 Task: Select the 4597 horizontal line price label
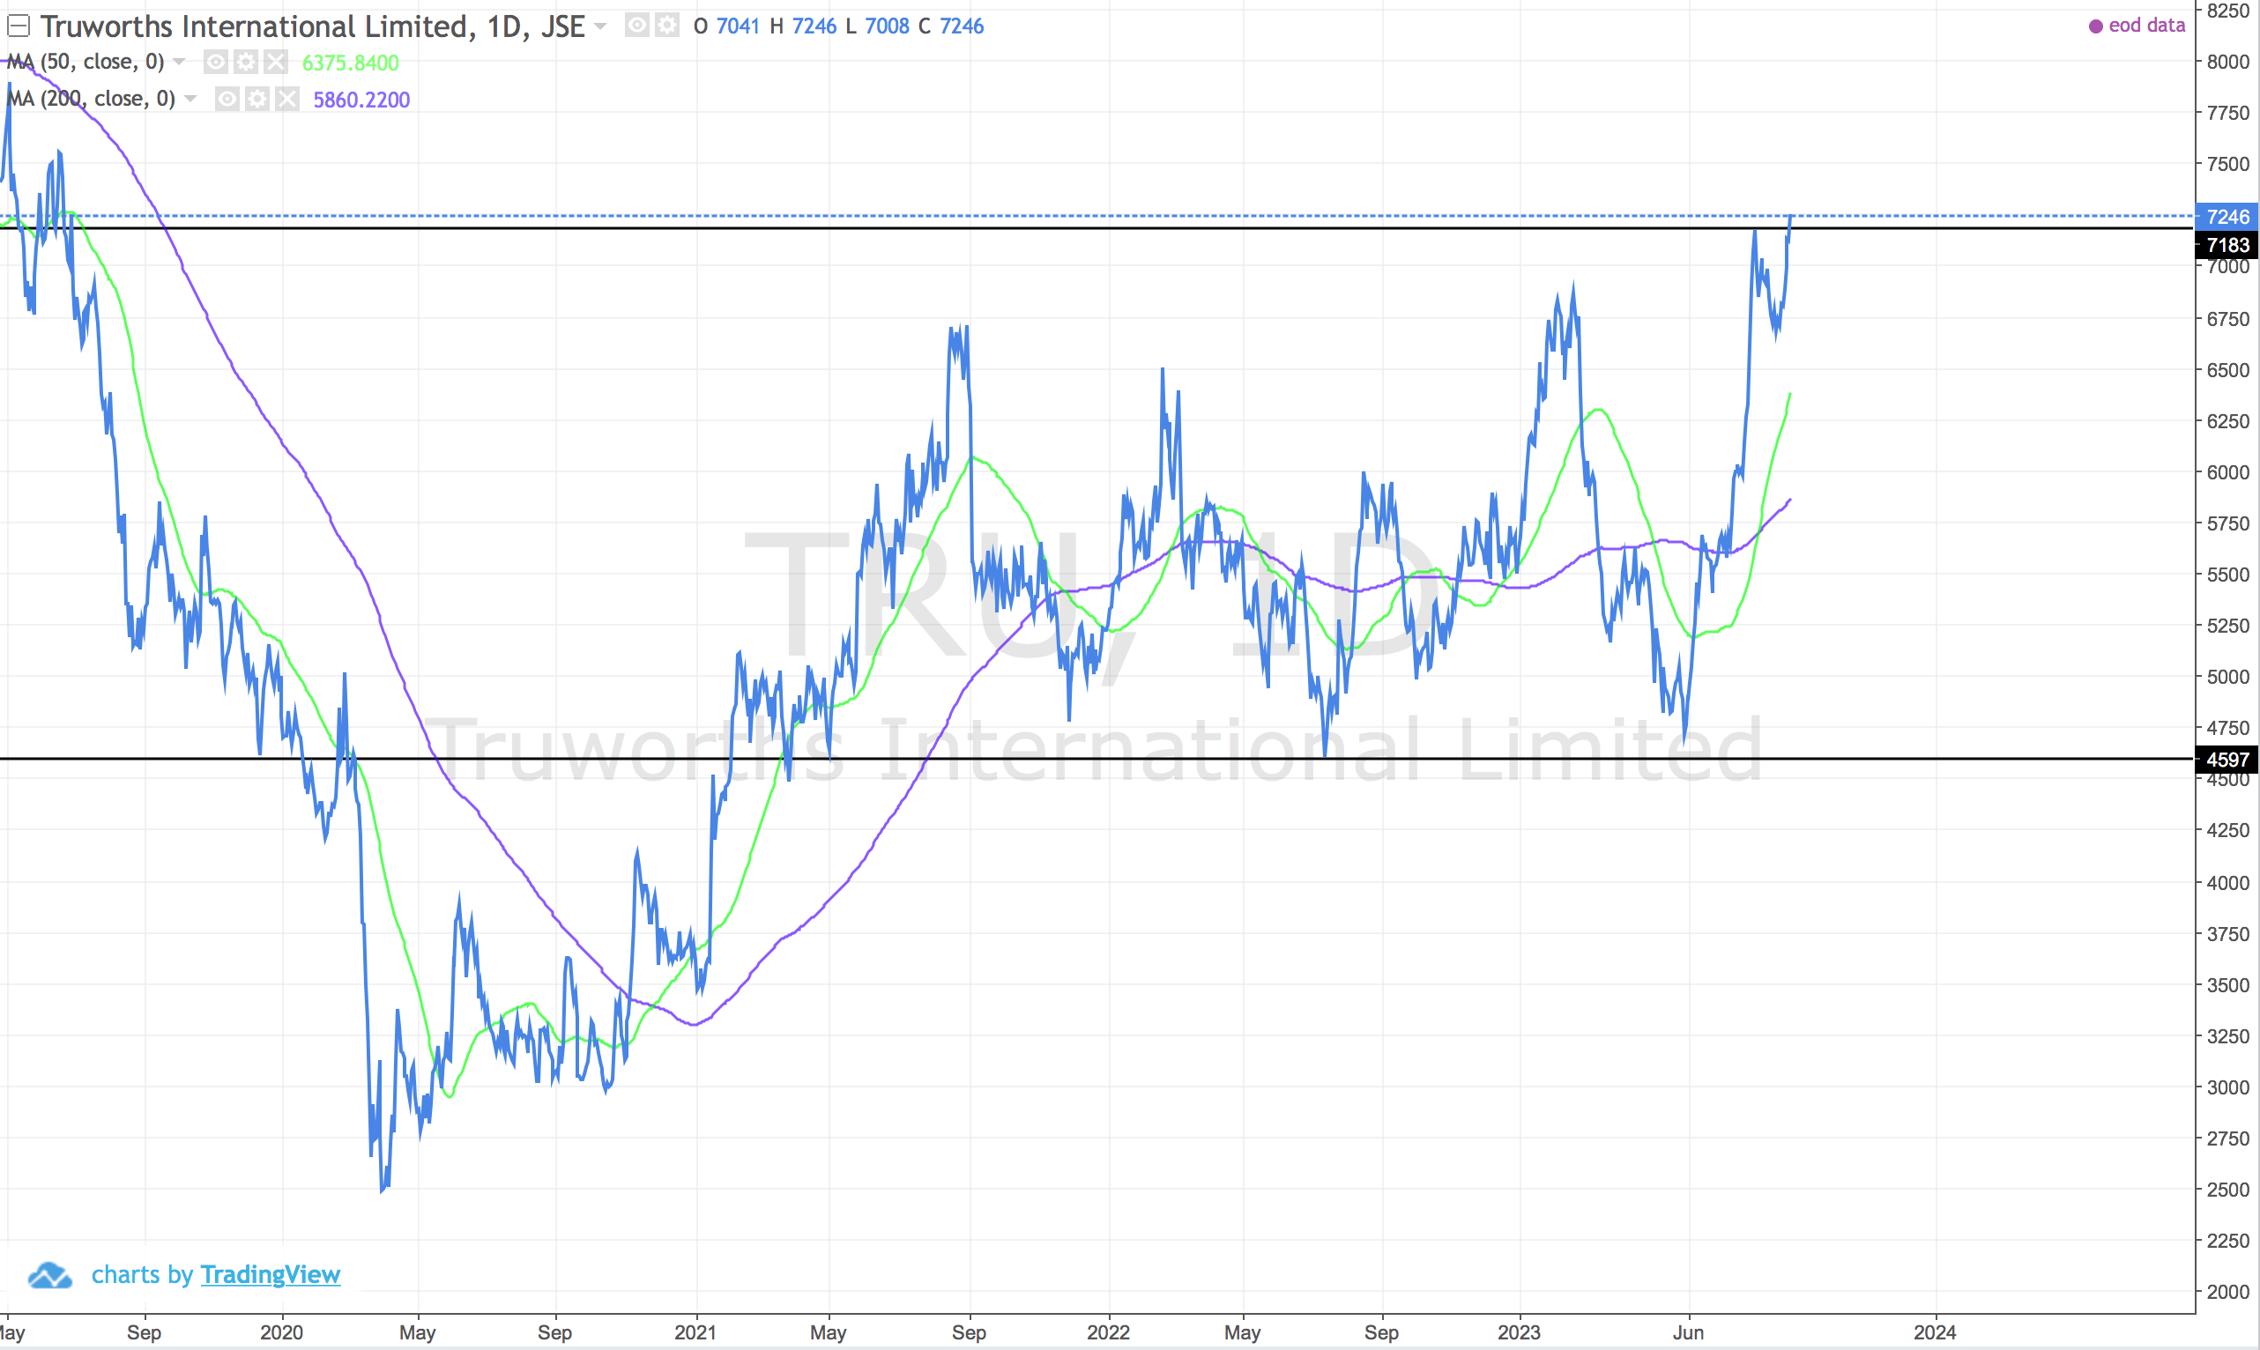click(x=2227, y=760)
